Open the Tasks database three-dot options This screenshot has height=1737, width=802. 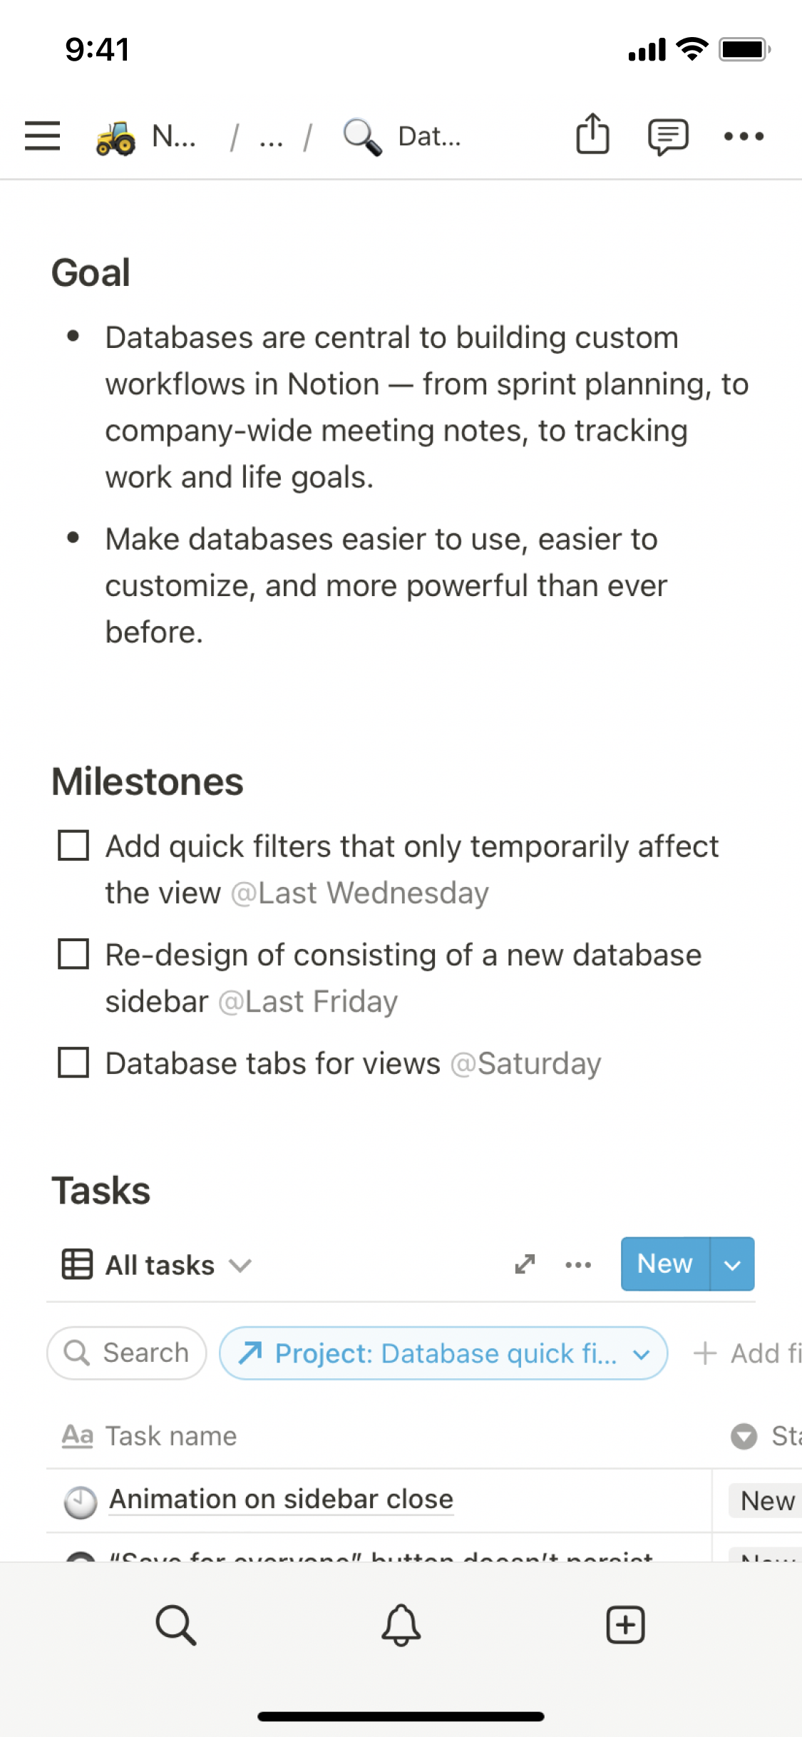click(x=577, y=1265)
